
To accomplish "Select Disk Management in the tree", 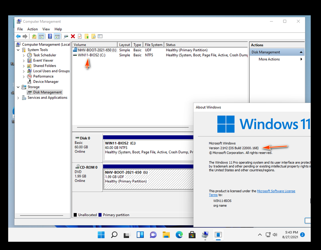I will coord(45,92).
